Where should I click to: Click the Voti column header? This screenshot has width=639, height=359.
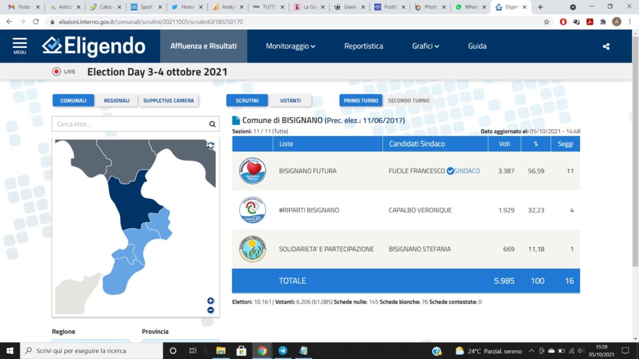tap(504, 144)
